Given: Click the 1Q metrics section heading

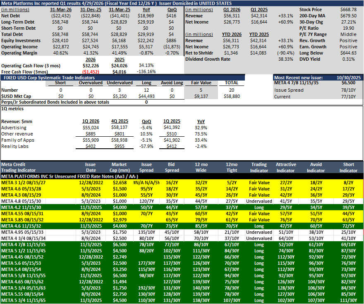Looking at the screenshot, I should point(12,109).
